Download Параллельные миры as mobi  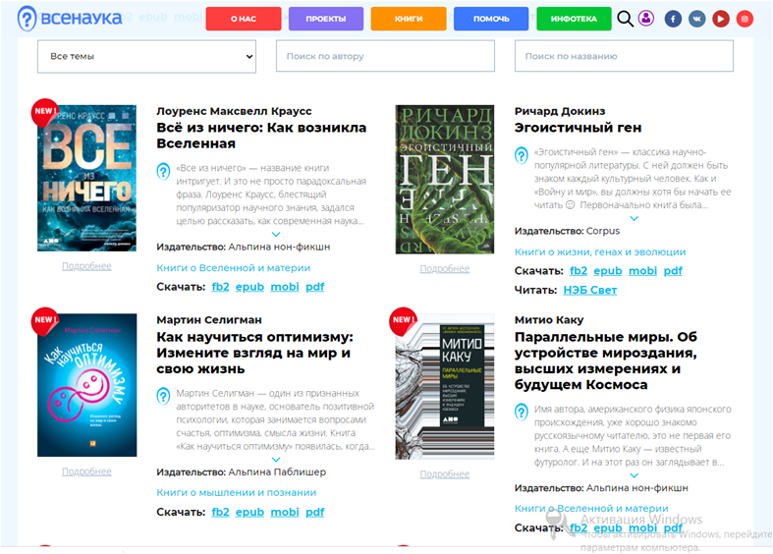coord(642,527)
